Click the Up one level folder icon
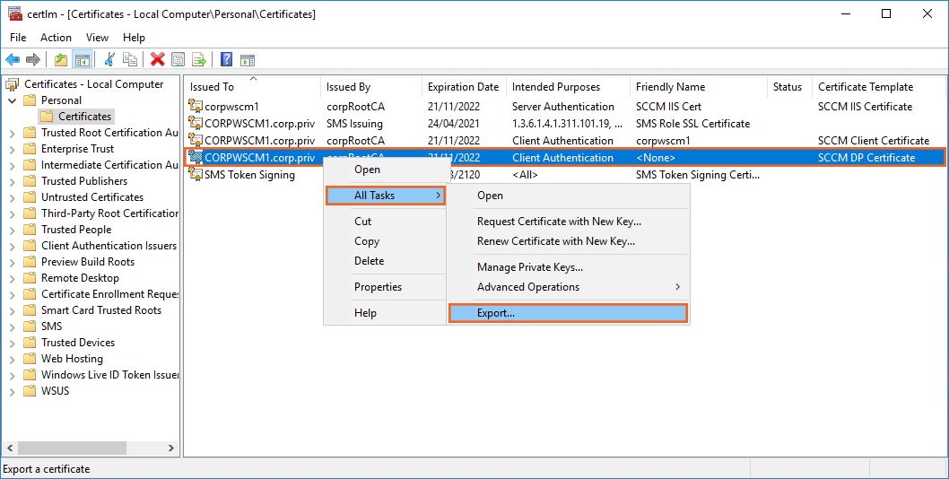 (60, 60)
